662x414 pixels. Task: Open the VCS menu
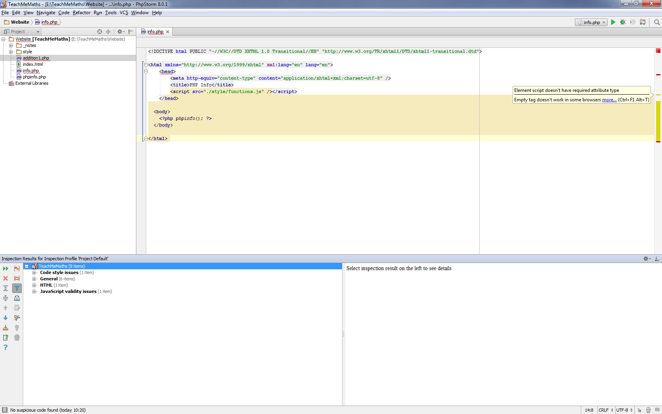[124, 13]
